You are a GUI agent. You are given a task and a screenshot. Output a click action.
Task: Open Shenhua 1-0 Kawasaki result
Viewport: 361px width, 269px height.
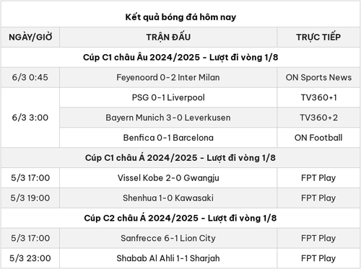click(x=168, y=198)
